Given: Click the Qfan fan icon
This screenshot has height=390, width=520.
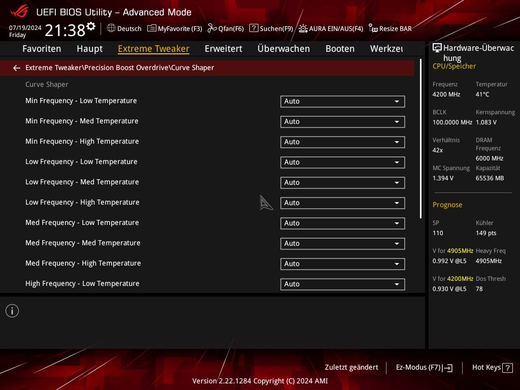Looking at the screenshot, I should pyautogui.click(x=212, y=28).
